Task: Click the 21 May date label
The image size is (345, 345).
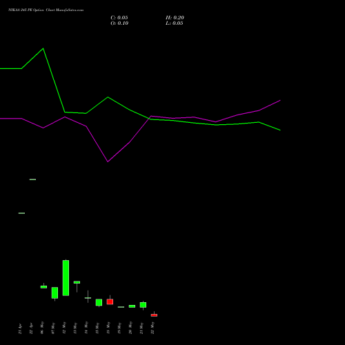Action: (141, 328)
